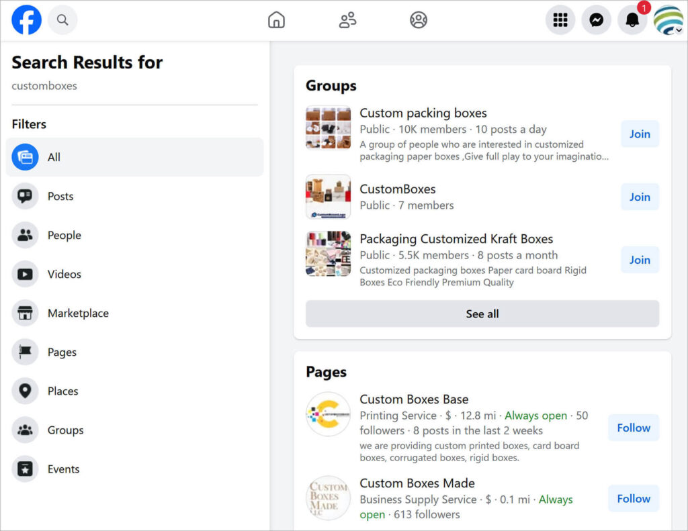Viewport: 688px width, 531px height.
Task: Join the CustomBoxes group
Action: [640, 197]
